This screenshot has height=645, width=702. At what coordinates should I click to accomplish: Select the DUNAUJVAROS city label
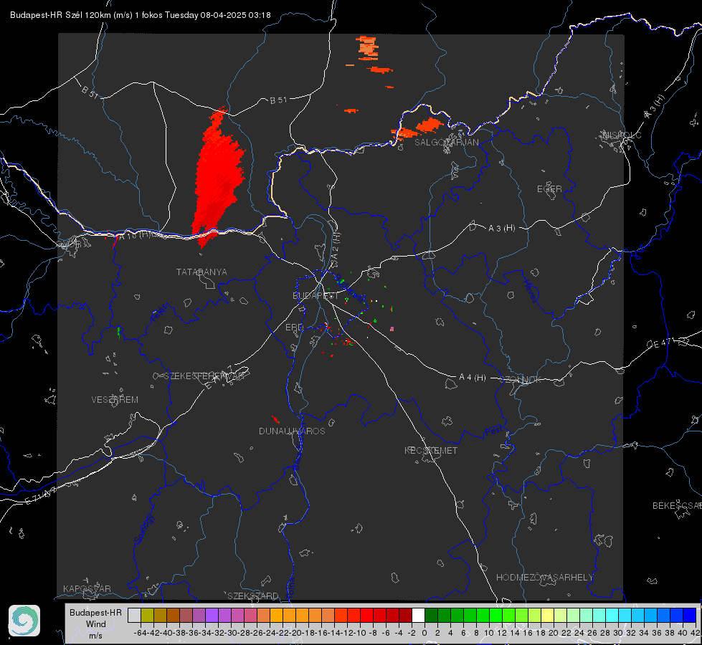click(x=292, y=431)
